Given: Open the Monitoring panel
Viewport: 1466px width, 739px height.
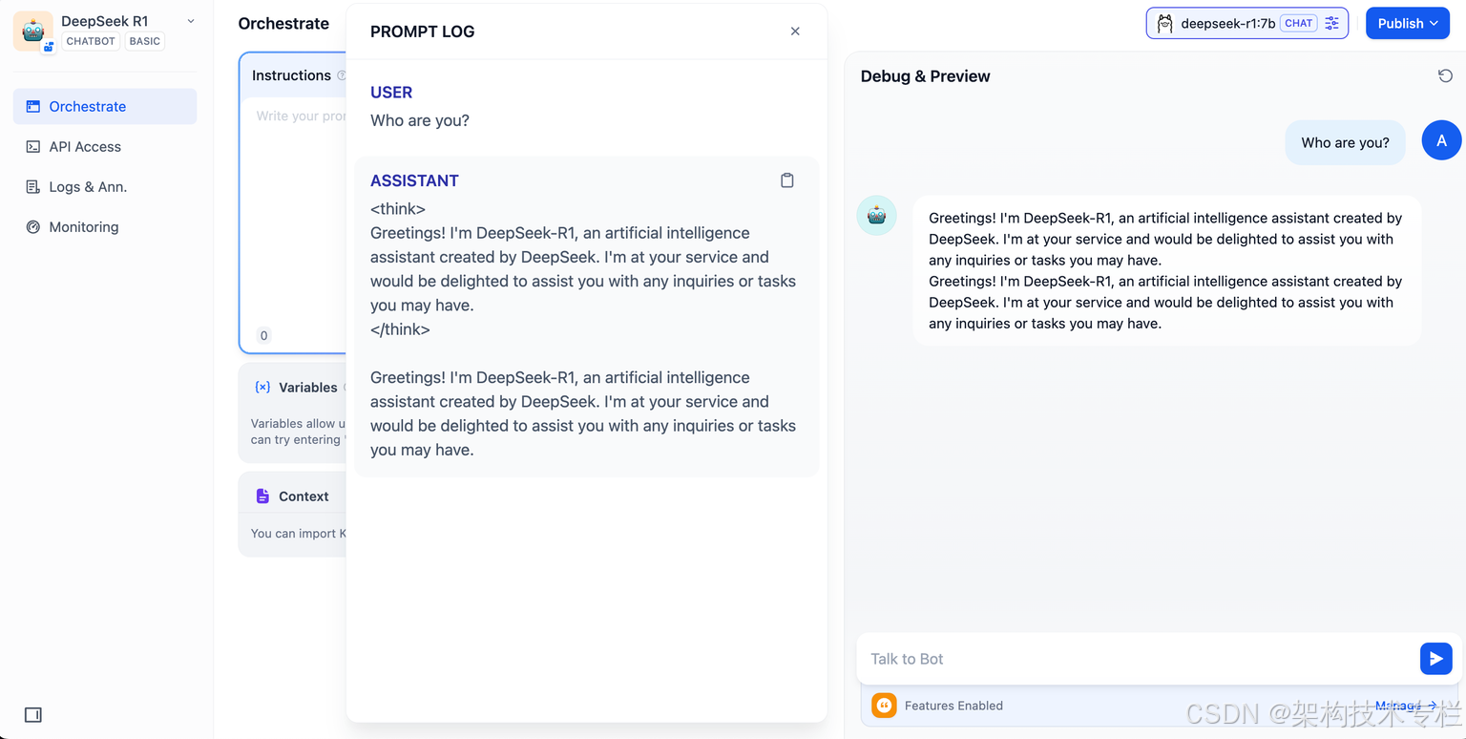Looking at the screenshot, I should 86,226.
